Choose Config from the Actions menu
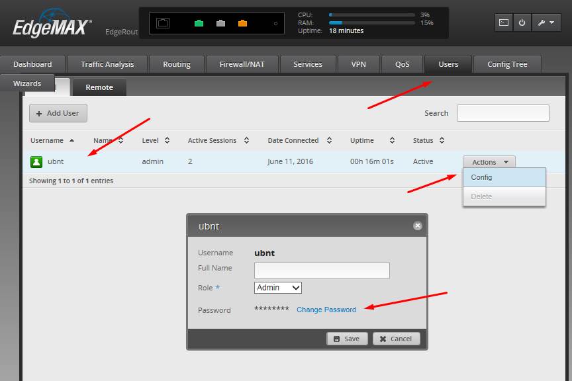572x381 pixels. coord(481,177)
